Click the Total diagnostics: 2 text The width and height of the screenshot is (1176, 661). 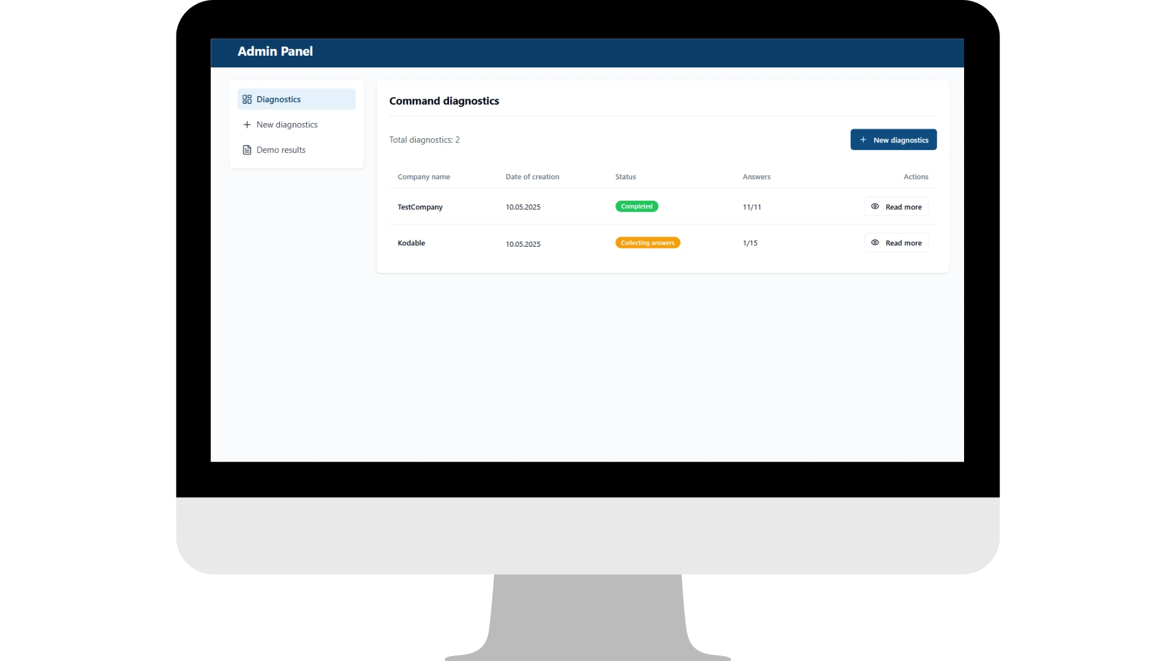click(424, 140)
